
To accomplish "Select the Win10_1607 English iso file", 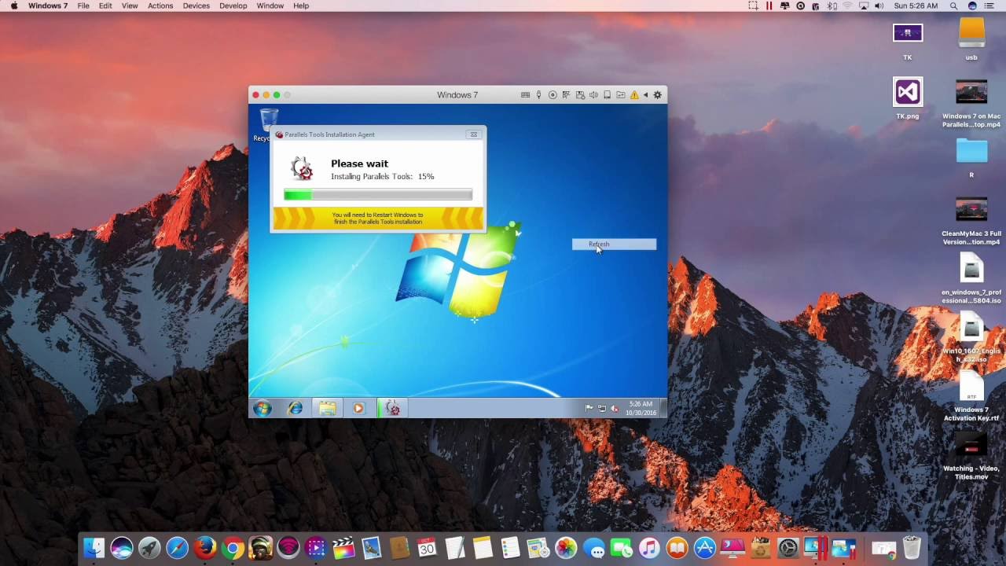I will click(x=971, y=338).
